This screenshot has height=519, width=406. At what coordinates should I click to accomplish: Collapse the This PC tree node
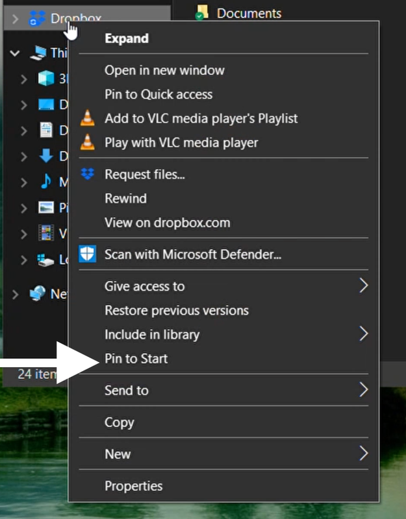coord(14,53)
